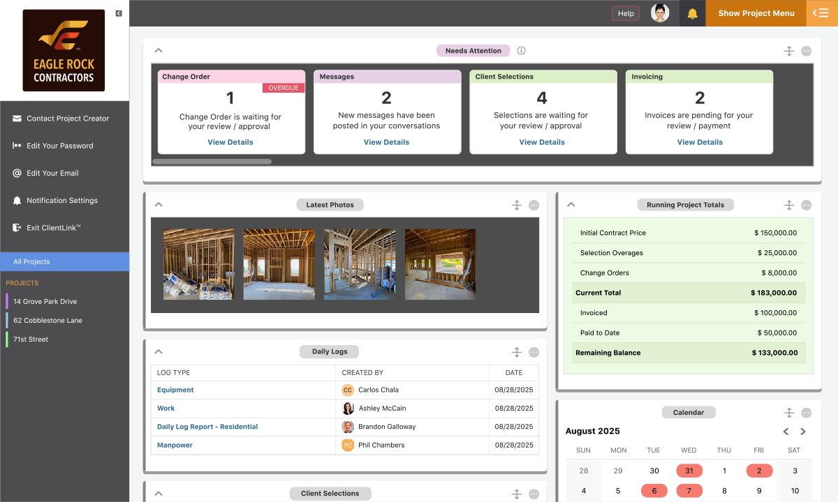The height and width of the screenshot is (502, 838).
Task: Select highlighted date 31 in calendar
Action: click(689, 471)
